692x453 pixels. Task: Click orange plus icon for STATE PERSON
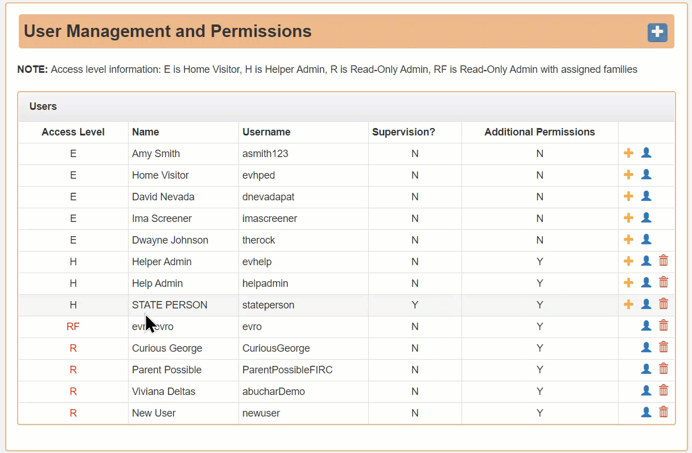(x=629, y=304)
